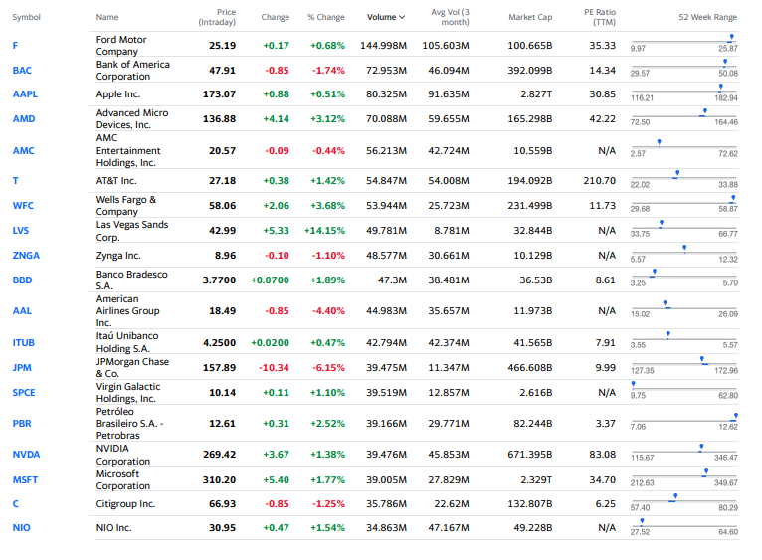
Task: Open the AAL ticker symbol link
Action: click(x=22, y=310)
